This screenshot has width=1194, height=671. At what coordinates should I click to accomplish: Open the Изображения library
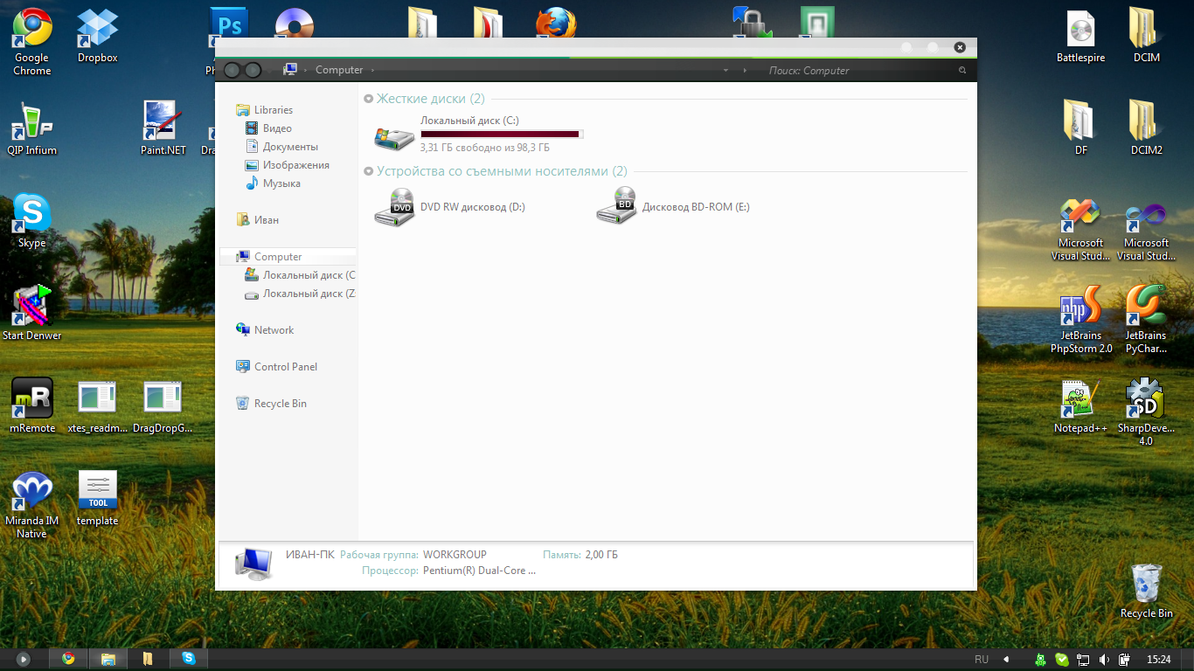point(287,165)
